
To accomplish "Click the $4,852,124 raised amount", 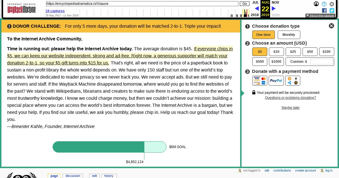I will pyautogui.click(x=135, y=162).
